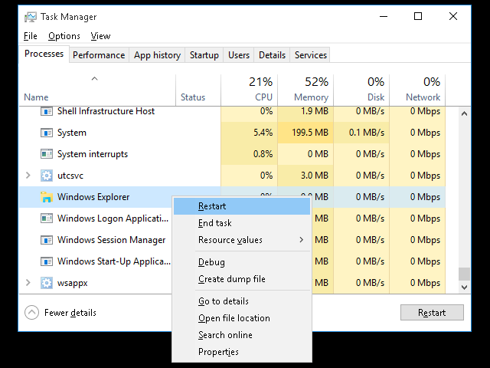Screen dimensions: 490x368
Task: Open the View menu
Action: pyautogui.click(x=100, y=36)
